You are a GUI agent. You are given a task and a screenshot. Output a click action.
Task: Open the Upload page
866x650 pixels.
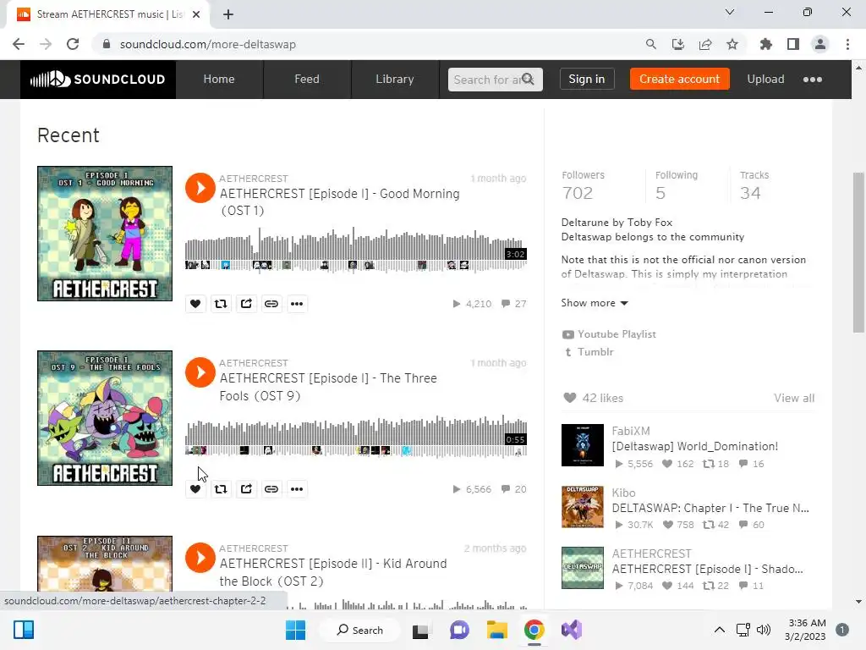pos(765,79)
